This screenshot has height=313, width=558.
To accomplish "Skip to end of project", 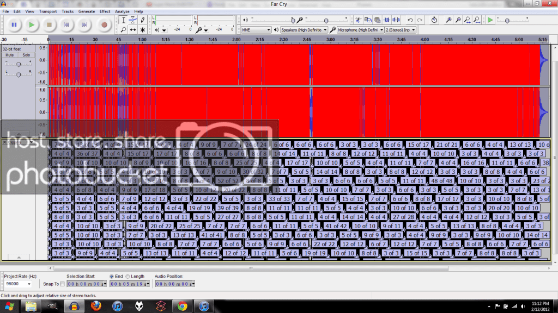I will point(84,25).
